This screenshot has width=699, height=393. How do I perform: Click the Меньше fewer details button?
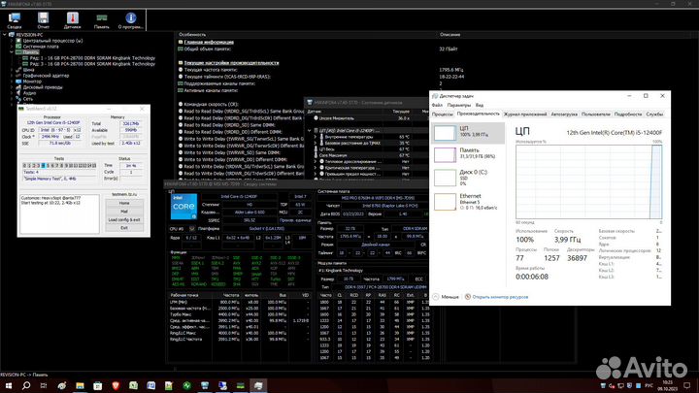click(x=446, y=297)
